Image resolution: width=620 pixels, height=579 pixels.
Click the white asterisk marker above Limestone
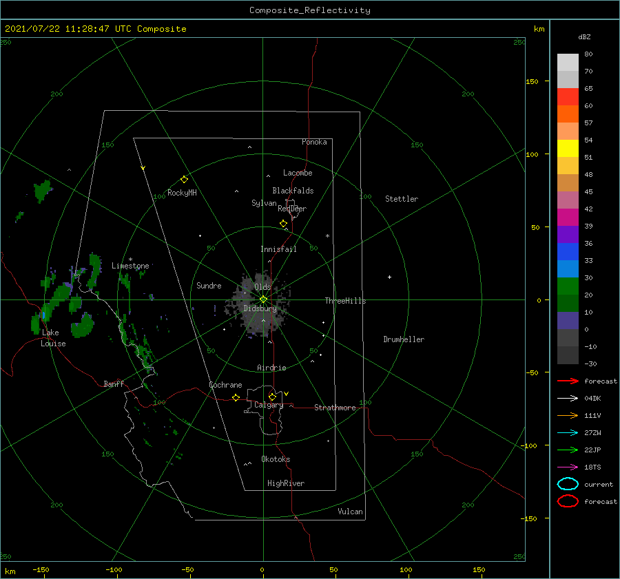click(x=130, y=260)
